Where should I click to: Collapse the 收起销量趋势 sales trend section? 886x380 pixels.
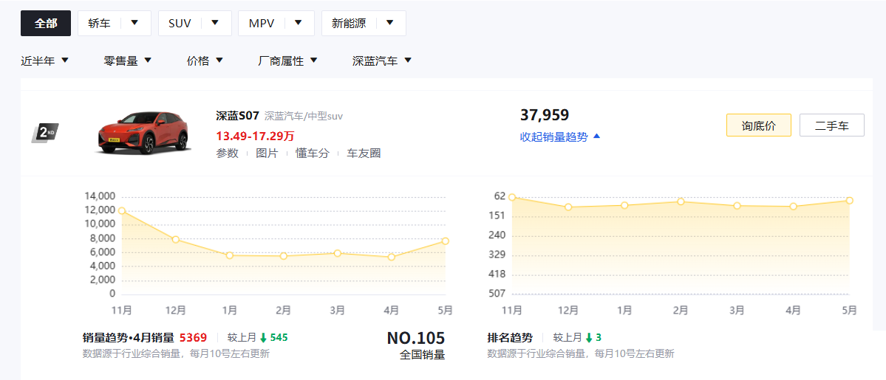(560, 137)
